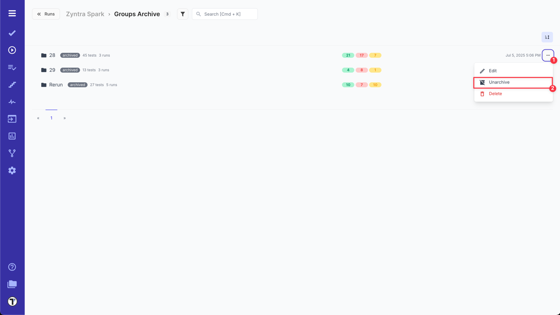The width and height of the screenshot is (560, 315).
Task: Toggle the sort order control
Action: click(547, 37)
